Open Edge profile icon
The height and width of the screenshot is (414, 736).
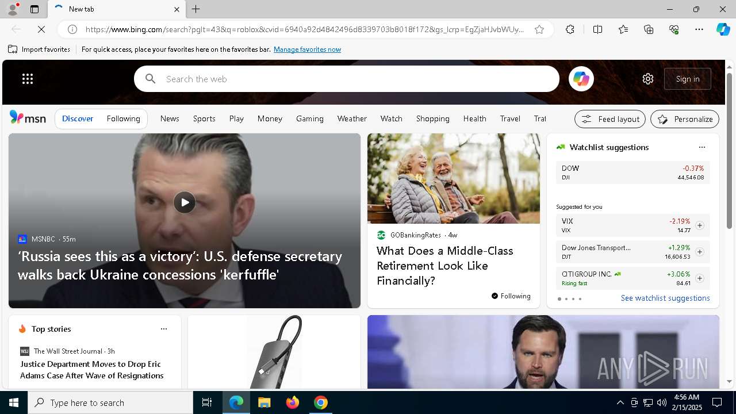click(12, 9)
